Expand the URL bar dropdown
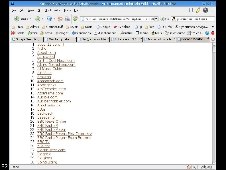 click(156, 19)
